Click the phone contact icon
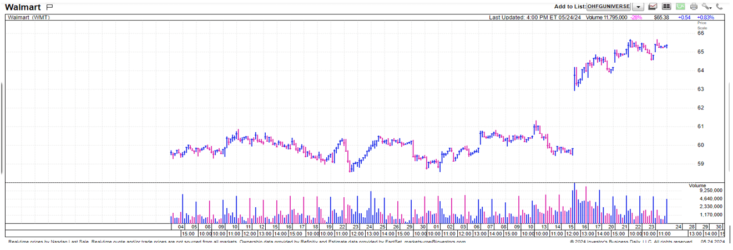The width and height of the screenshot is (733, 250). (720, 7)
